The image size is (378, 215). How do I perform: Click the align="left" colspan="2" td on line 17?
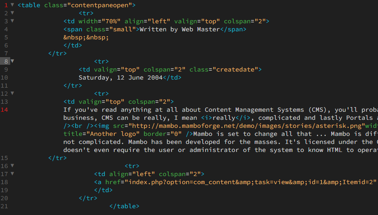(x=149, y=174)
